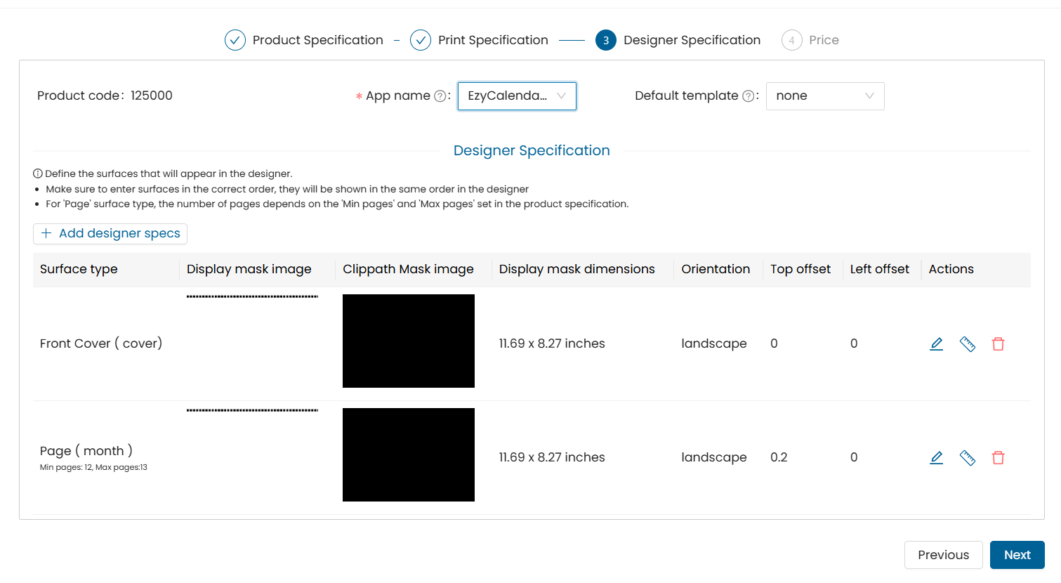Edit the Page (month) row with pencil icon
This screenshot has height=583, width=1061.
tap(936, 458)
